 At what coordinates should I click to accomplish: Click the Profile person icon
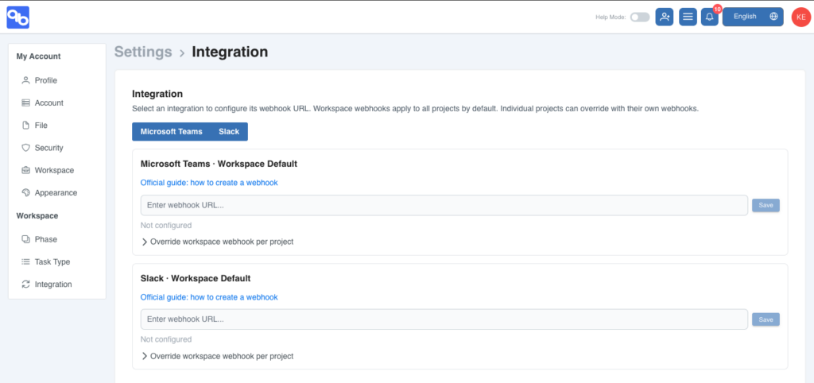pyautogui.click(x=25, y=80)
